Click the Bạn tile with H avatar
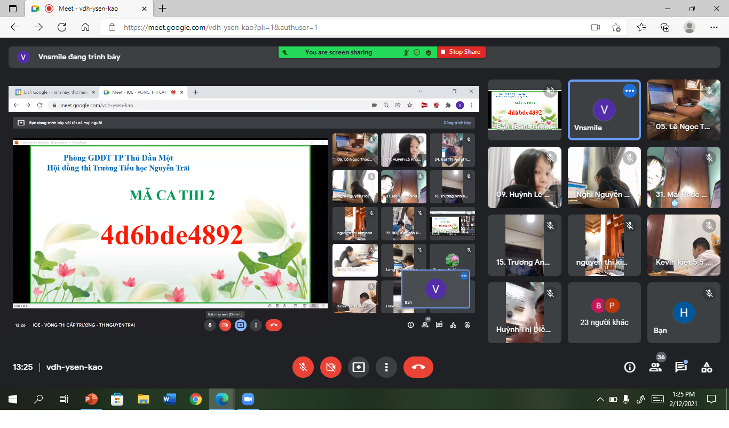 (684, 313)
